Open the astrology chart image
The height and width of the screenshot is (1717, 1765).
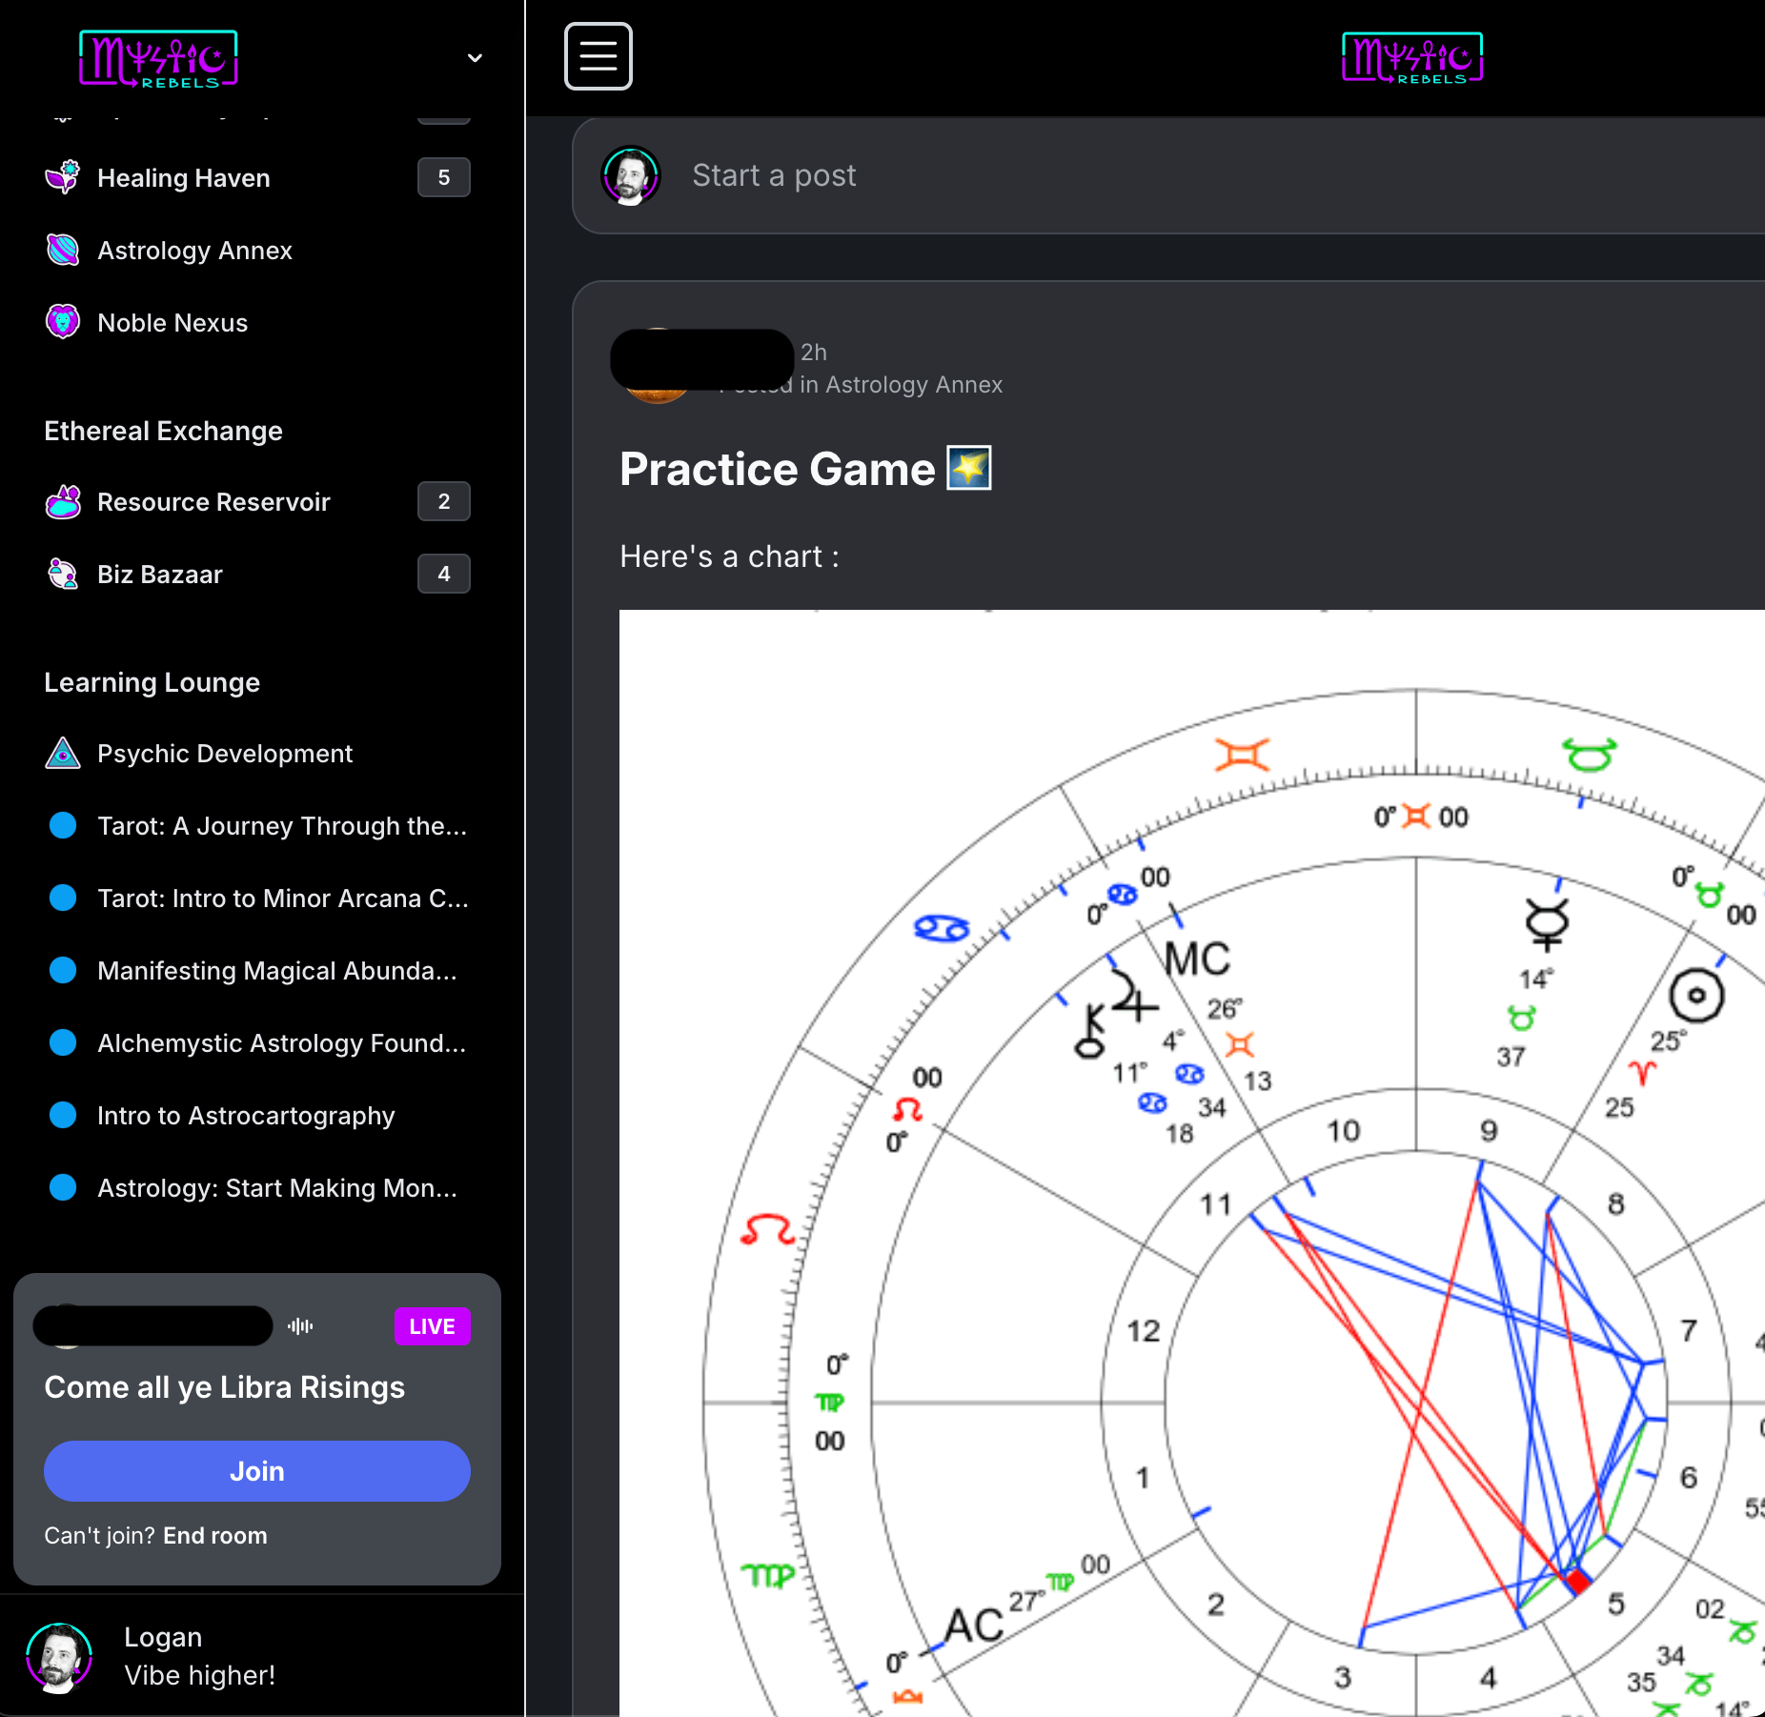1191,1162
